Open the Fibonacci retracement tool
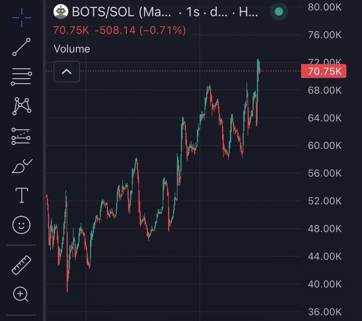 [21, 77]
